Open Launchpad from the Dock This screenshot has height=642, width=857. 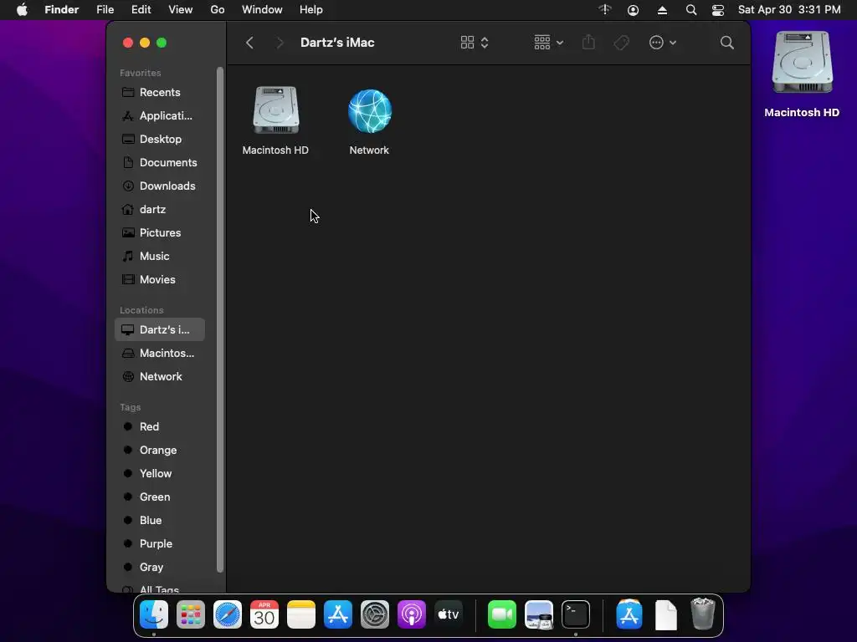click(191, 614)
